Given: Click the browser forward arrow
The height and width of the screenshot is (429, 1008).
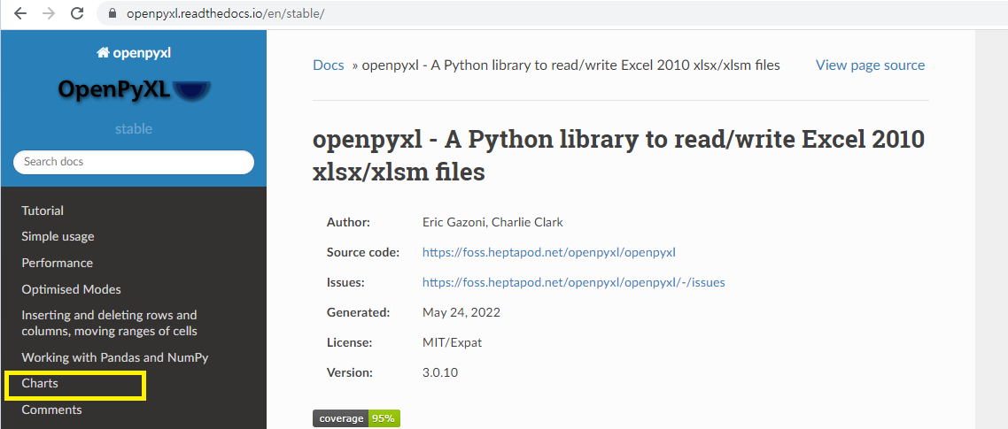Looking at the screenshot, I should click(48, 13).
